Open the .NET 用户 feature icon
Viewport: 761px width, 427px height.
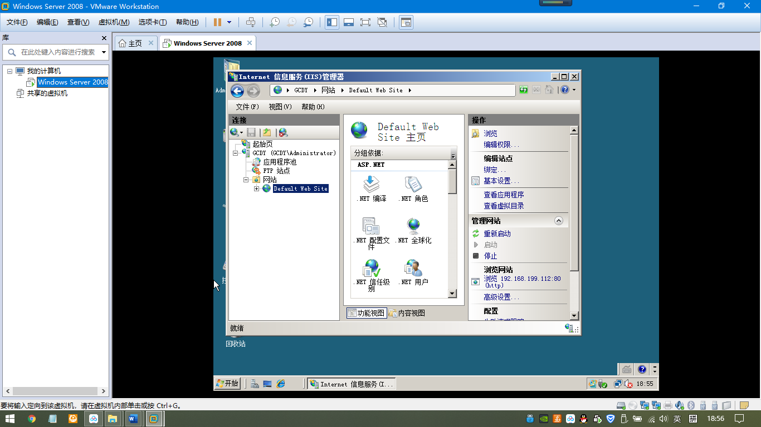coord(413,273)
